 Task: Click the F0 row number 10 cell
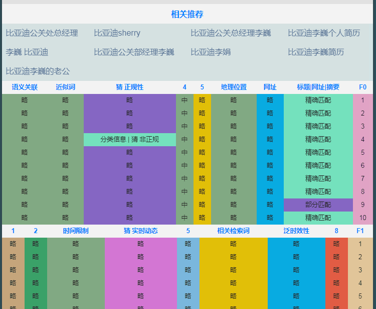coord(363,218)
